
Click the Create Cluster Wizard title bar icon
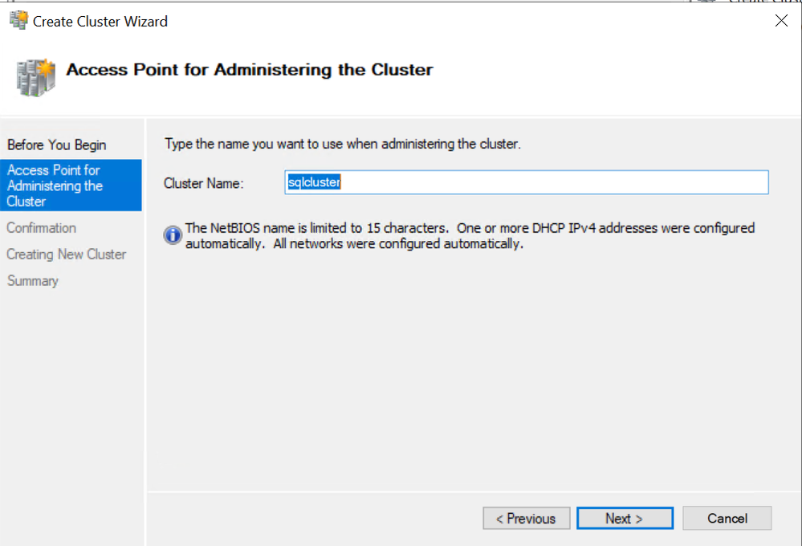19,21
